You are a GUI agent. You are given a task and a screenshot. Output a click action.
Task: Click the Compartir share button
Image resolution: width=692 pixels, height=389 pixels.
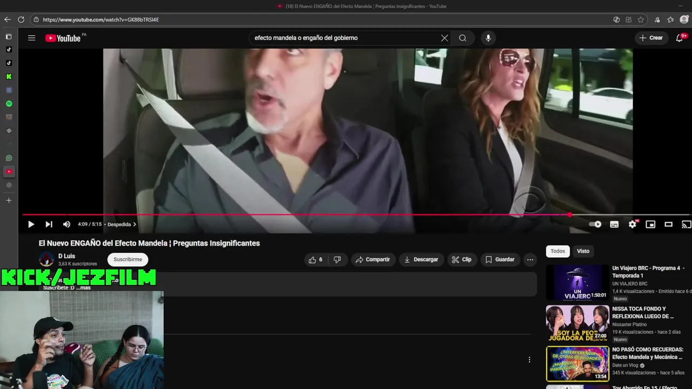coord(372,259)
